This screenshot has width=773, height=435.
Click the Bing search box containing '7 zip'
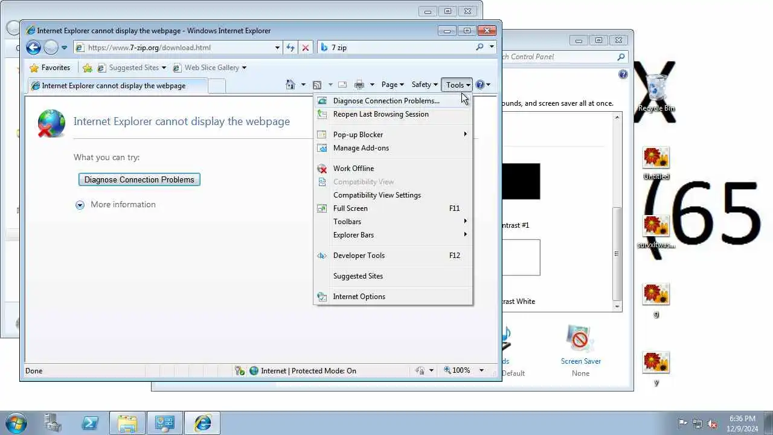pyautogui.click(x=396, y=47)
